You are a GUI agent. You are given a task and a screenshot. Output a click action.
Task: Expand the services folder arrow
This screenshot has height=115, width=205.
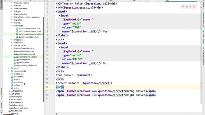12,42
